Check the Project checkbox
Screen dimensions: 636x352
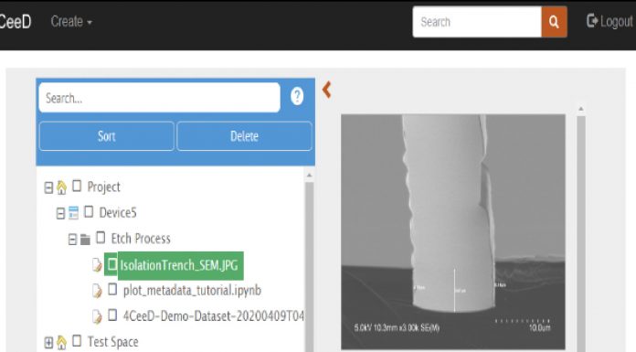[x=77, y=186]
